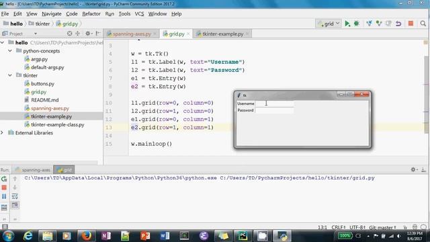
Task: Open buttons.py in the project tree
Action: pyautogui.click(x=42, y=83)
